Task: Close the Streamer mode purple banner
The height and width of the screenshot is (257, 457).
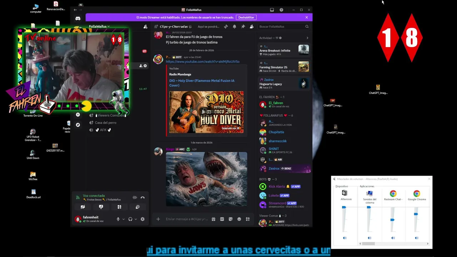Action: (x=306, y=17)
